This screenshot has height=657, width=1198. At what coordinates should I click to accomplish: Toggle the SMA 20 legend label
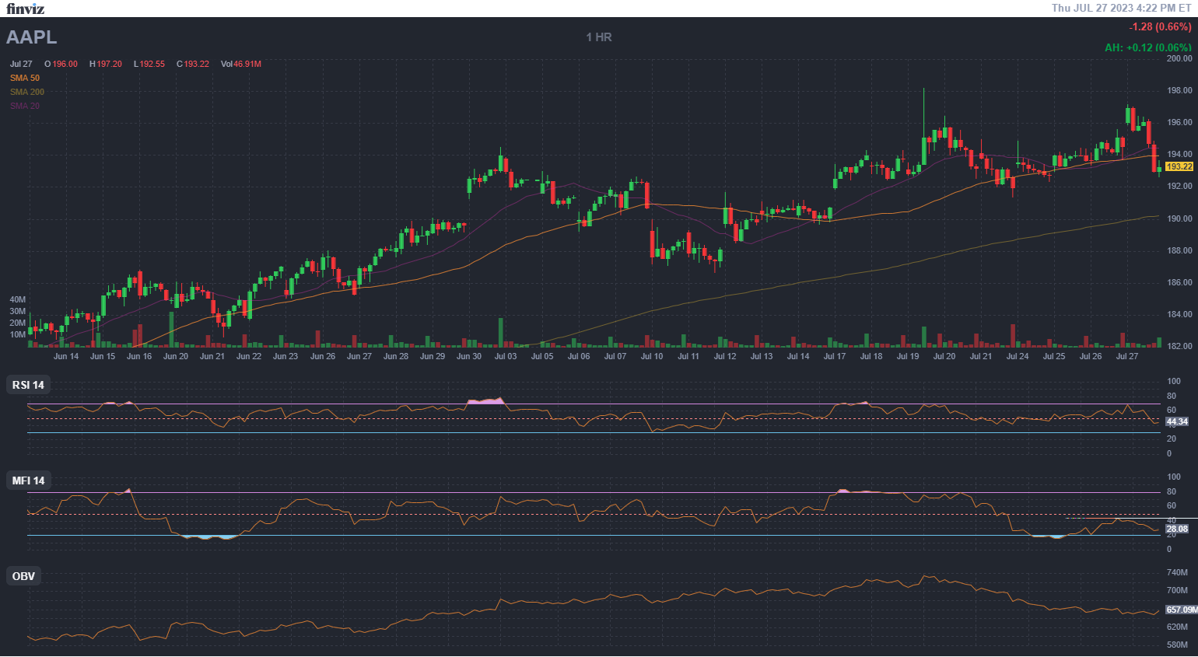tap(25, 106)
